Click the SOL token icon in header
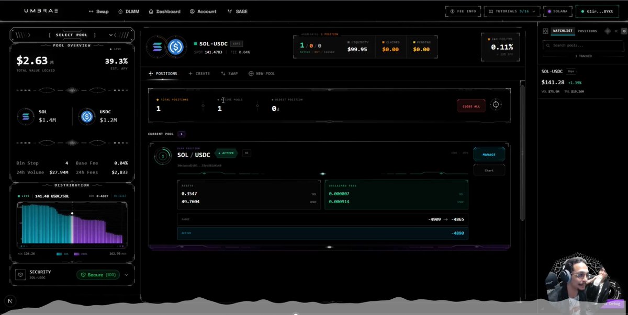Viewport: 628px width, 315px height. point(158,47)
